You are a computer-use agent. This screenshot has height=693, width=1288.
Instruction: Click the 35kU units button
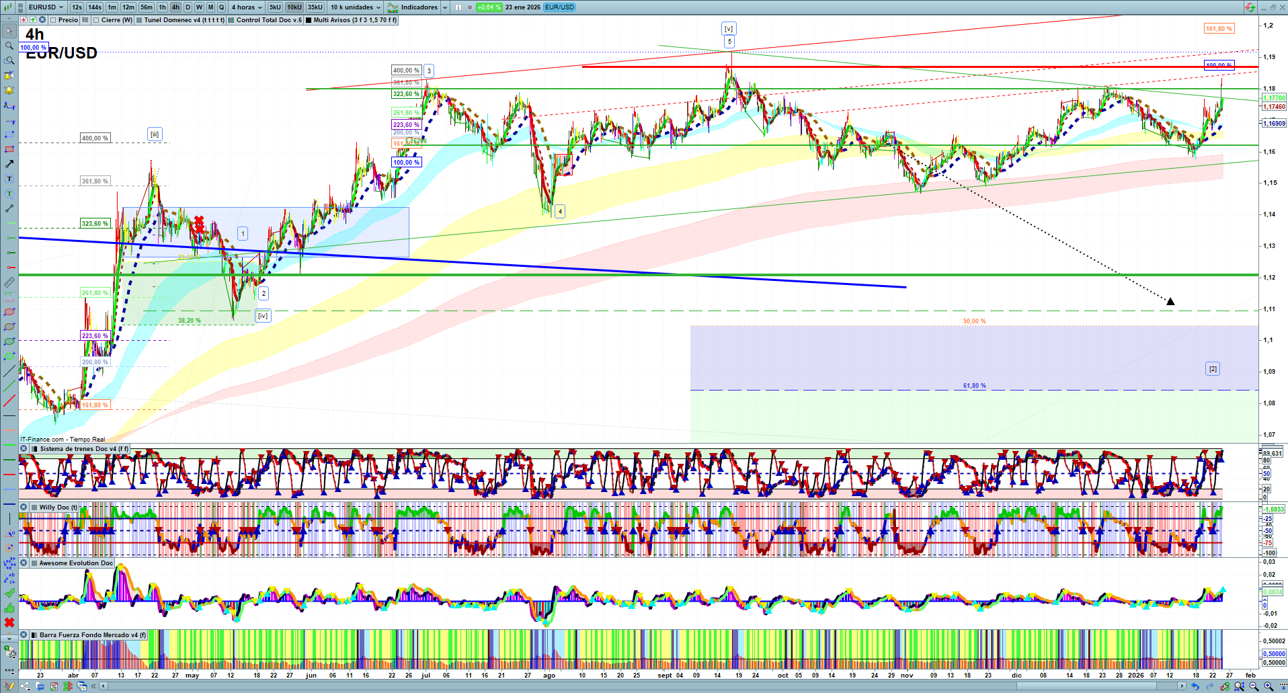(315, 7)
